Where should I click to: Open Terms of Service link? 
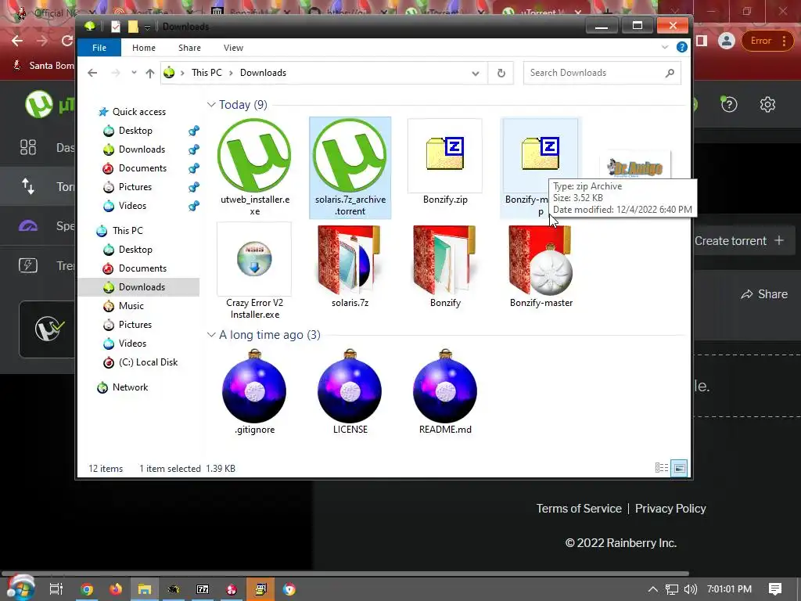click(x=579, y=509)
